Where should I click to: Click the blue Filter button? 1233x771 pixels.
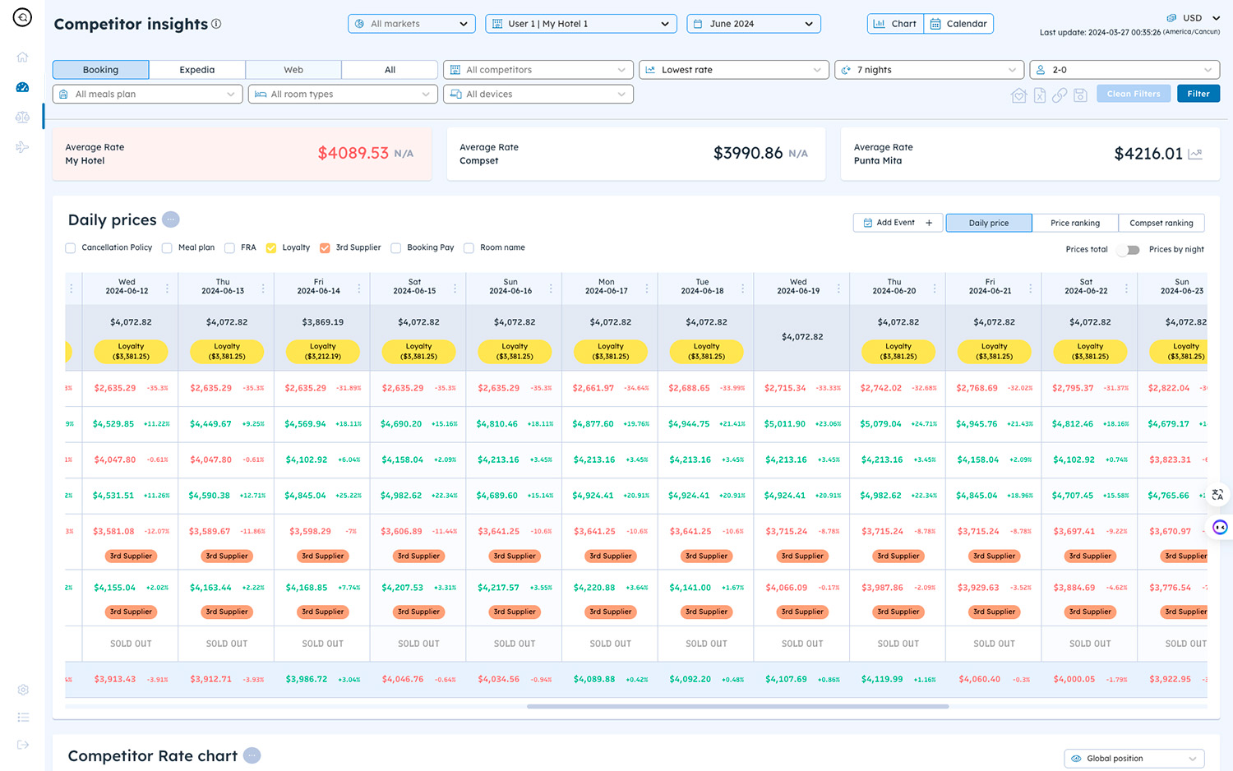pos(1198,94)
